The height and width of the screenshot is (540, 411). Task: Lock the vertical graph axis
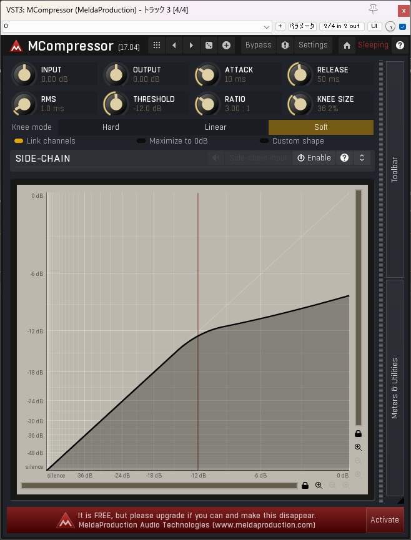tap(358, 433)
